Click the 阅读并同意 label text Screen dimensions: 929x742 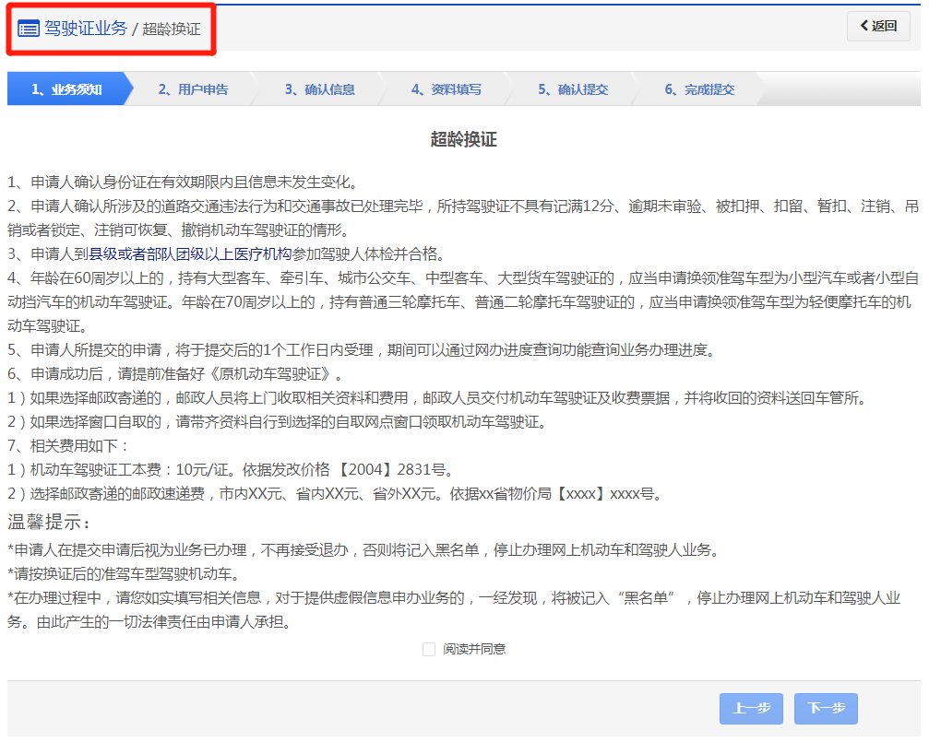474,649
